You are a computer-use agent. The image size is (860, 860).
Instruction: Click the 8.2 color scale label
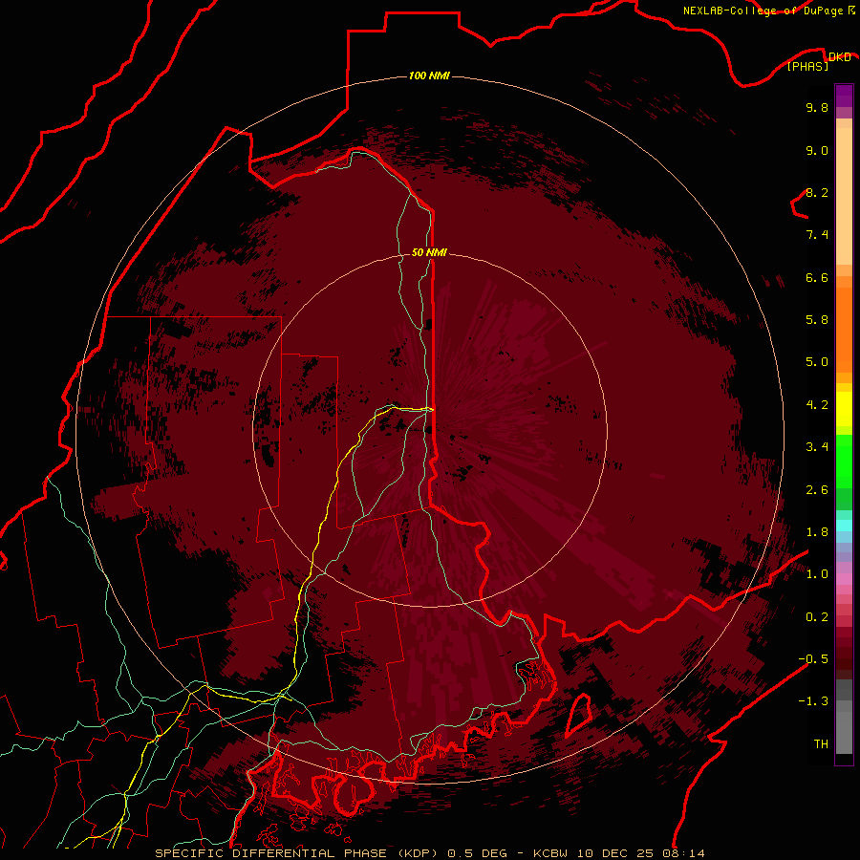pyautogui.click(x=817, y=192)
